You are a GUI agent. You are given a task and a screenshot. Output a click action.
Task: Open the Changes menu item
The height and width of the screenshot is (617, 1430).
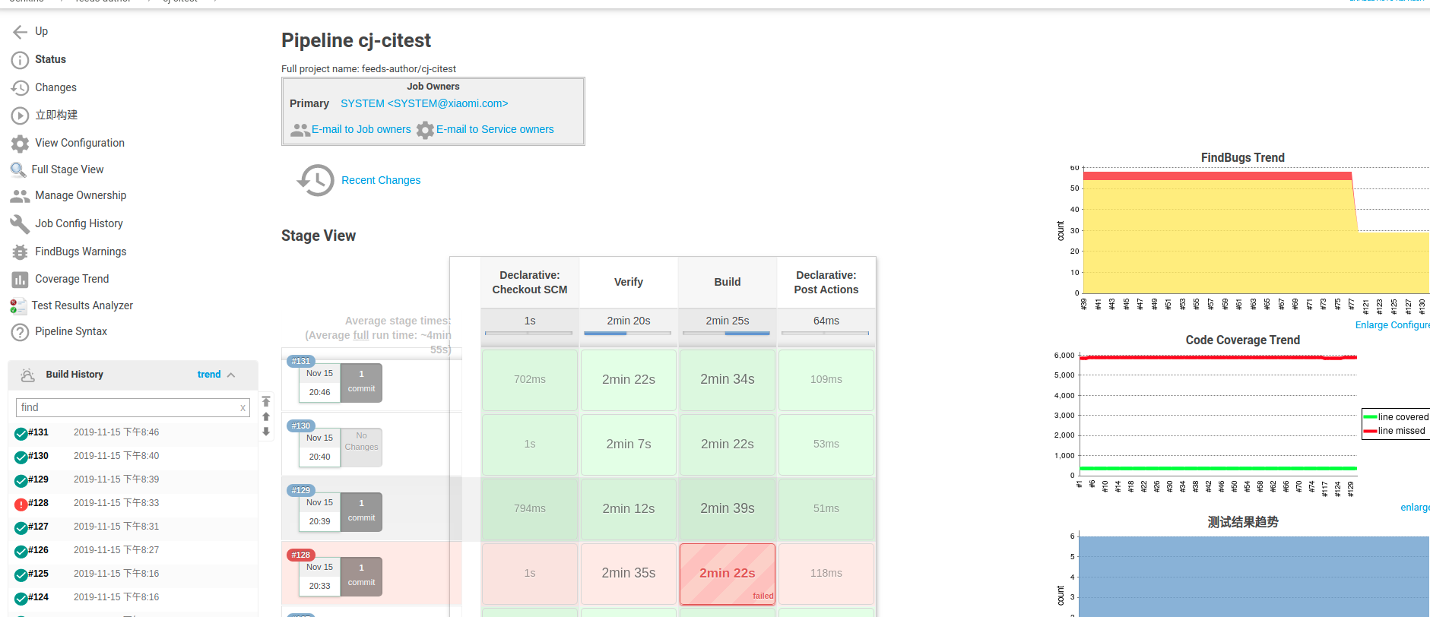(x=55, y=87)
